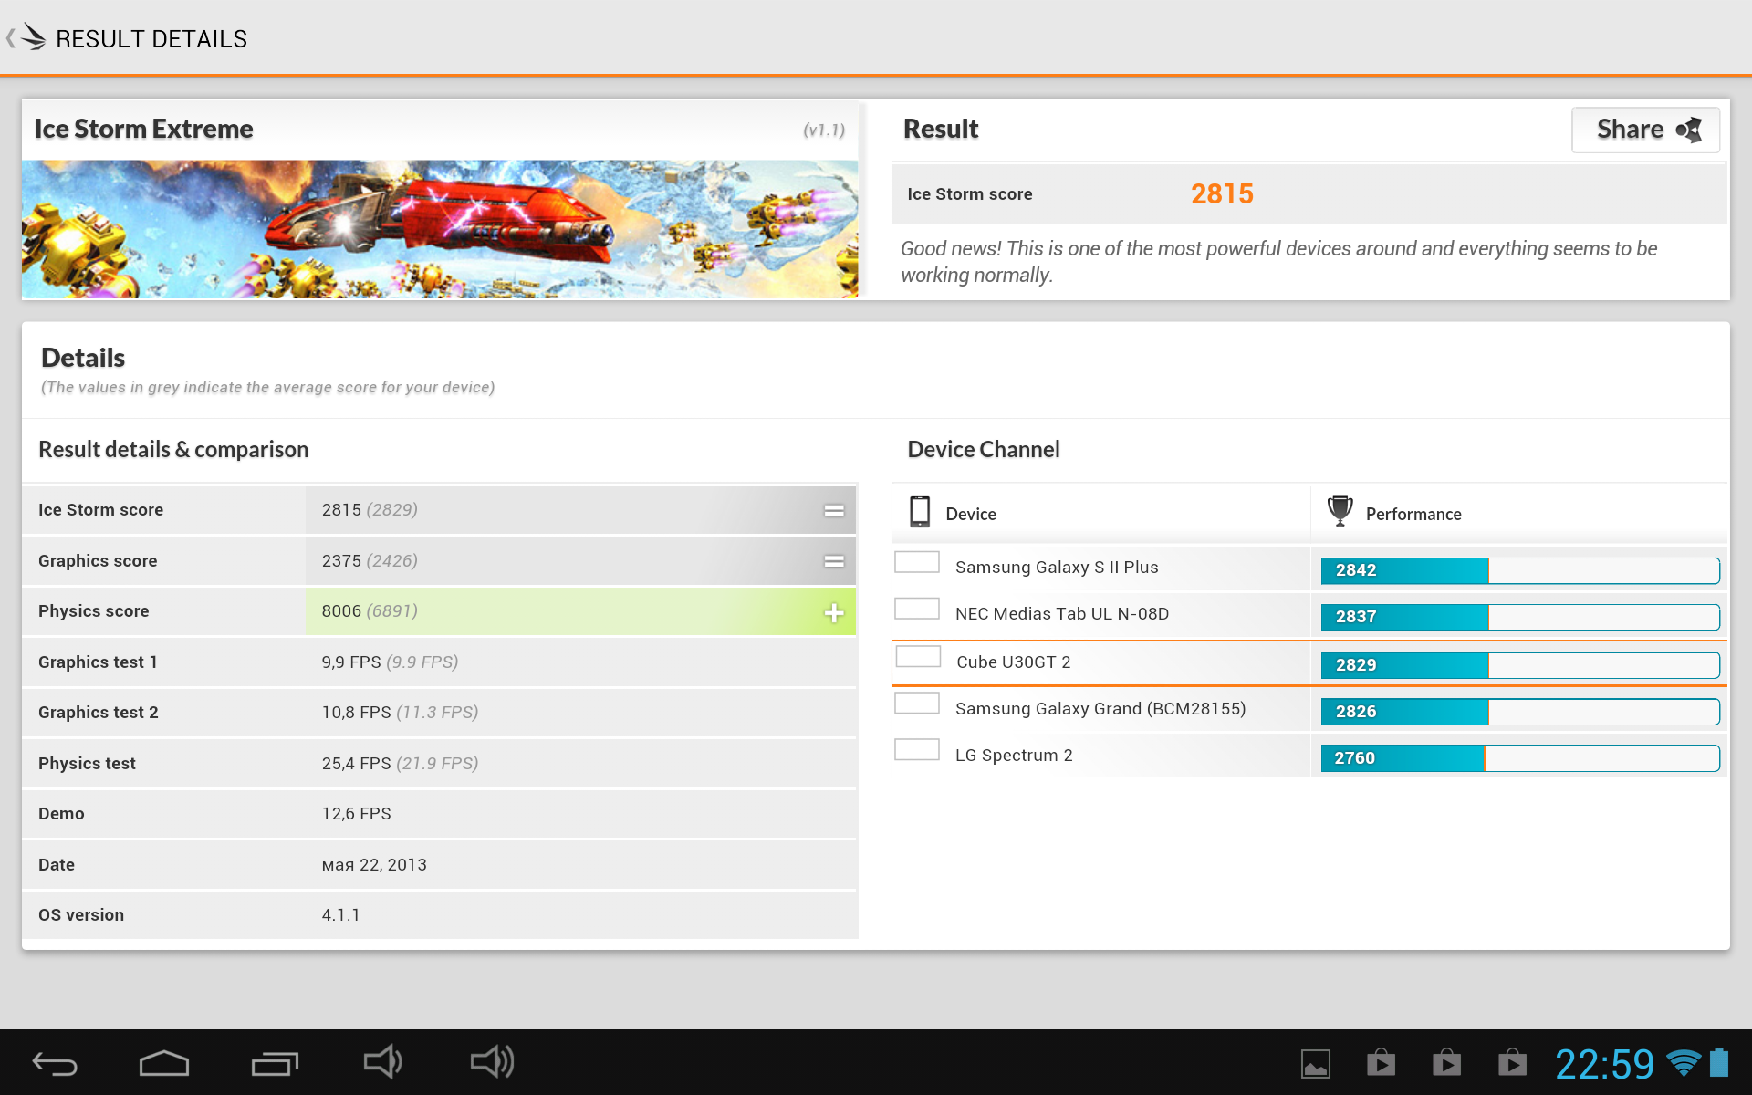Tap the volume up speaker icon
This screenshot has height=1095, width=1752.
pyautogui.click(x=493, y=1061)
